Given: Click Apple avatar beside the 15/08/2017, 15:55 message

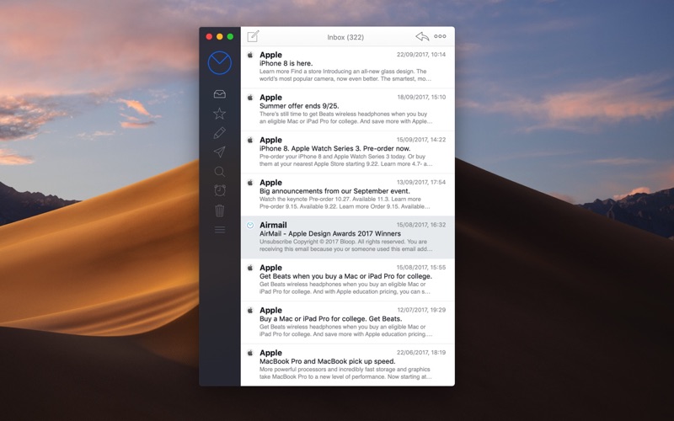Looking at the screenshot, I should coord(250,268).
